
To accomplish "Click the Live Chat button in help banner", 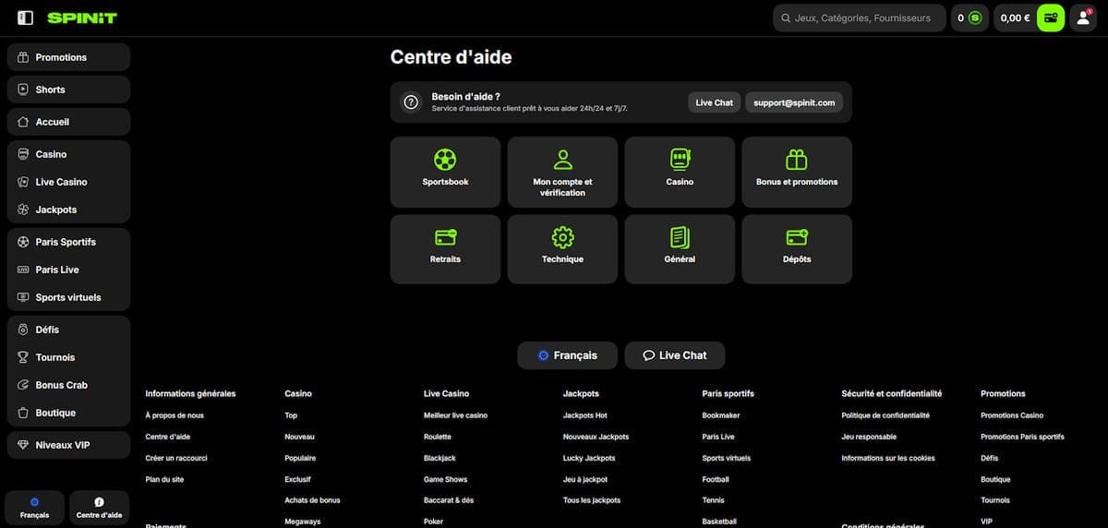I will (715, 102).
